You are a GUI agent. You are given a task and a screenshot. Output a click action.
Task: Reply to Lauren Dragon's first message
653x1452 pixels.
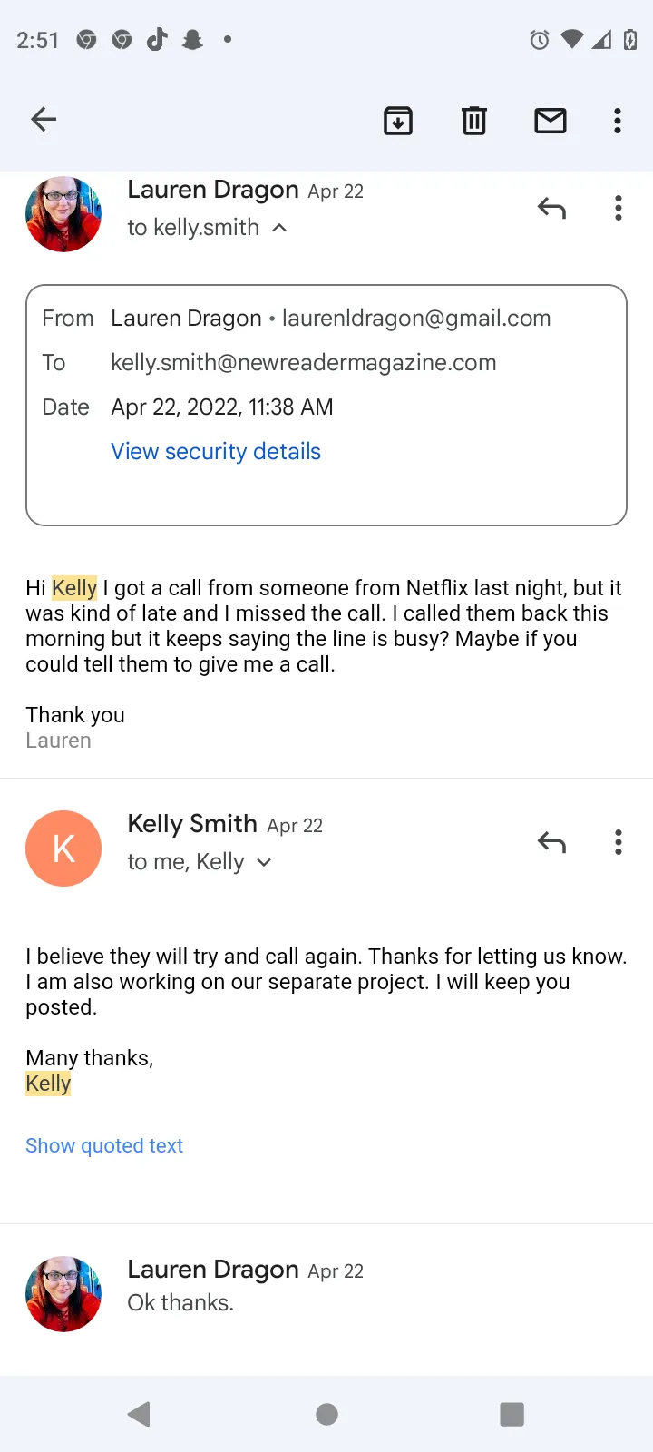pos(551,209)
